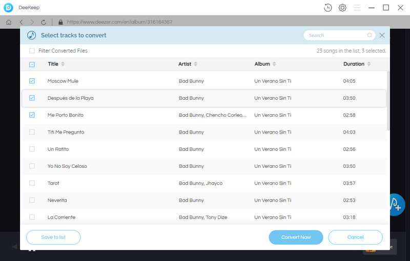Click the Tití Me Preguntó title
The width and height of the screenshot is (410, 261).
coord(66,132)
